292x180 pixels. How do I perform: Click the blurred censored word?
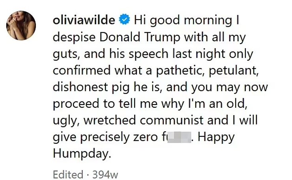pyautogui.click(x=180, y=138)
